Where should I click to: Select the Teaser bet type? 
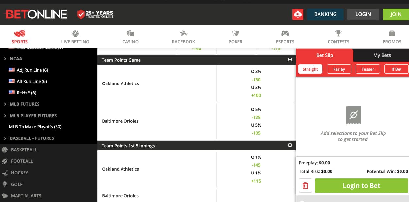pyautogui.click(x=368, y=69)
